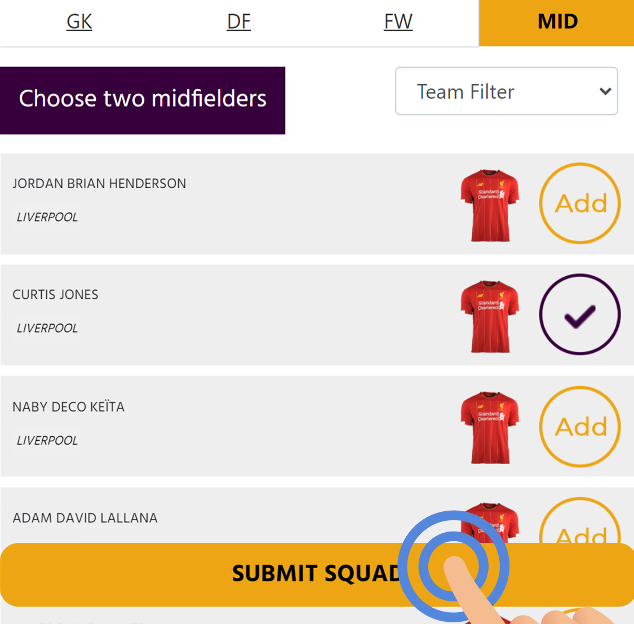Viewport: 634px width, 624px height.
Task: Click Naby Keïta's Liverpool shirt icon
Action: point(490,427)
